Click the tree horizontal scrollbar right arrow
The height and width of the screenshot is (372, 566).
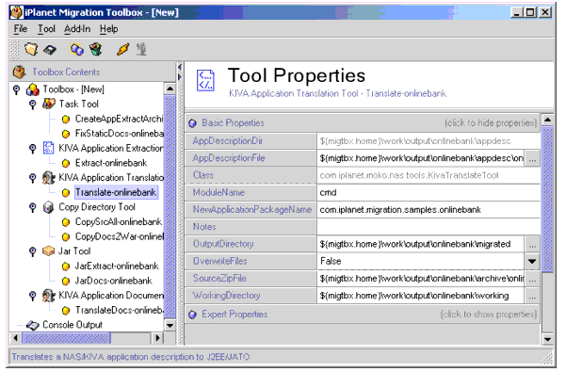pyautogui.click(x=157, y=338)
